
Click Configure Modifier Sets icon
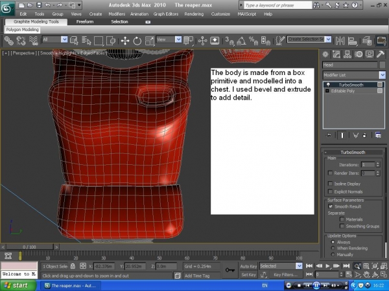[378, 135]
